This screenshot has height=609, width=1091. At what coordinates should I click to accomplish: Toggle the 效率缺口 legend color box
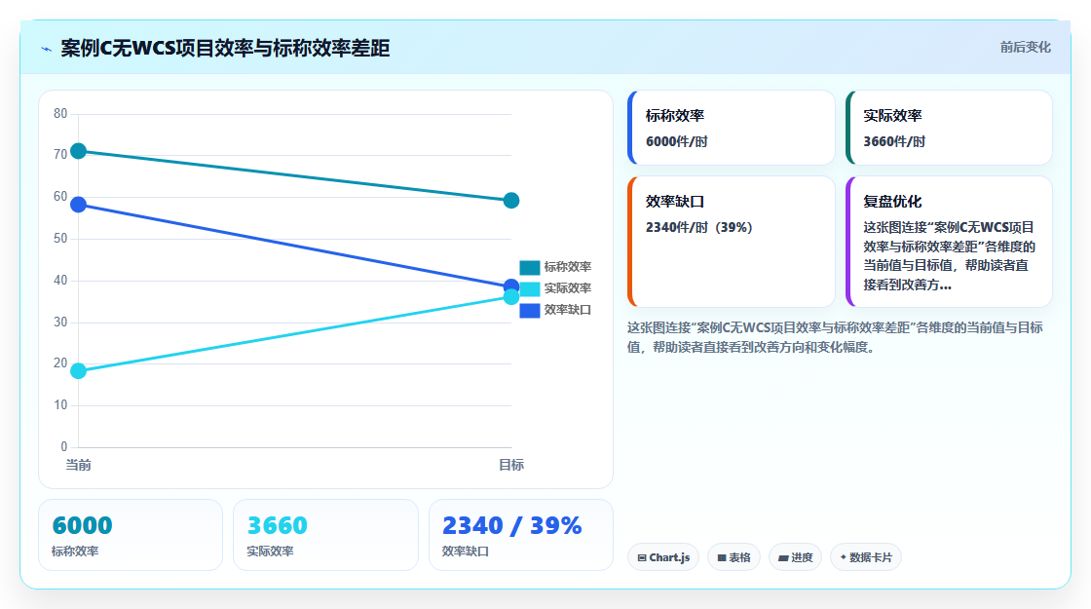coord(530,311)
